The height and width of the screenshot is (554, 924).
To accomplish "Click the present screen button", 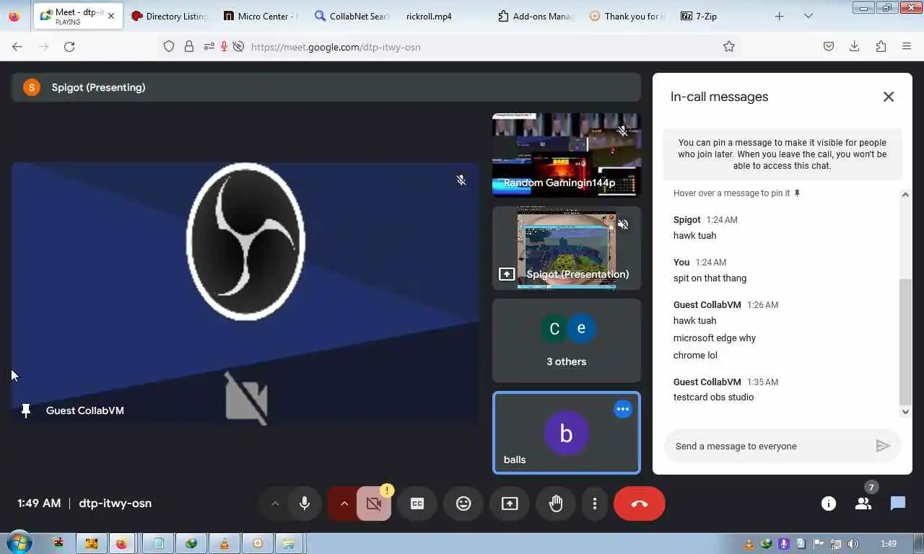I will point(510,504).
